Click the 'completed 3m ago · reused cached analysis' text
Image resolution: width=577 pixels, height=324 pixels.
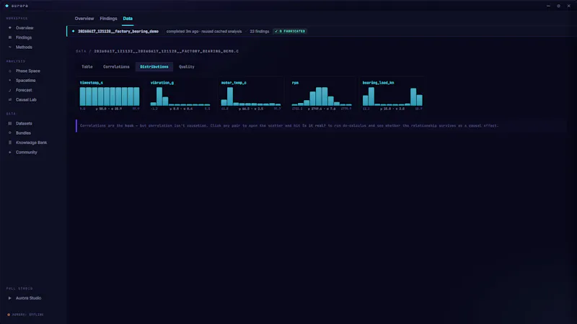point(204,31)
